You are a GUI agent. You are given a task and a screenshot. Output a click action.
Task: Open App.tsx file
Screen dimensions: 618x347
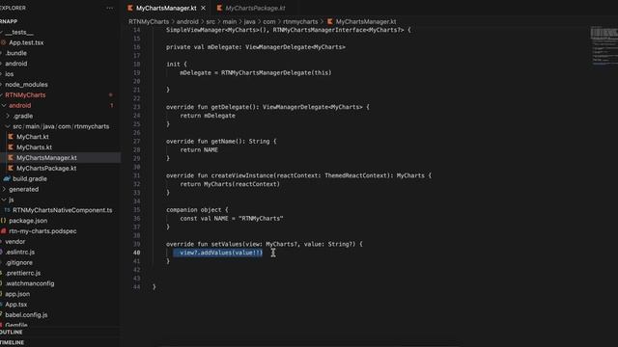coord(15,305)
